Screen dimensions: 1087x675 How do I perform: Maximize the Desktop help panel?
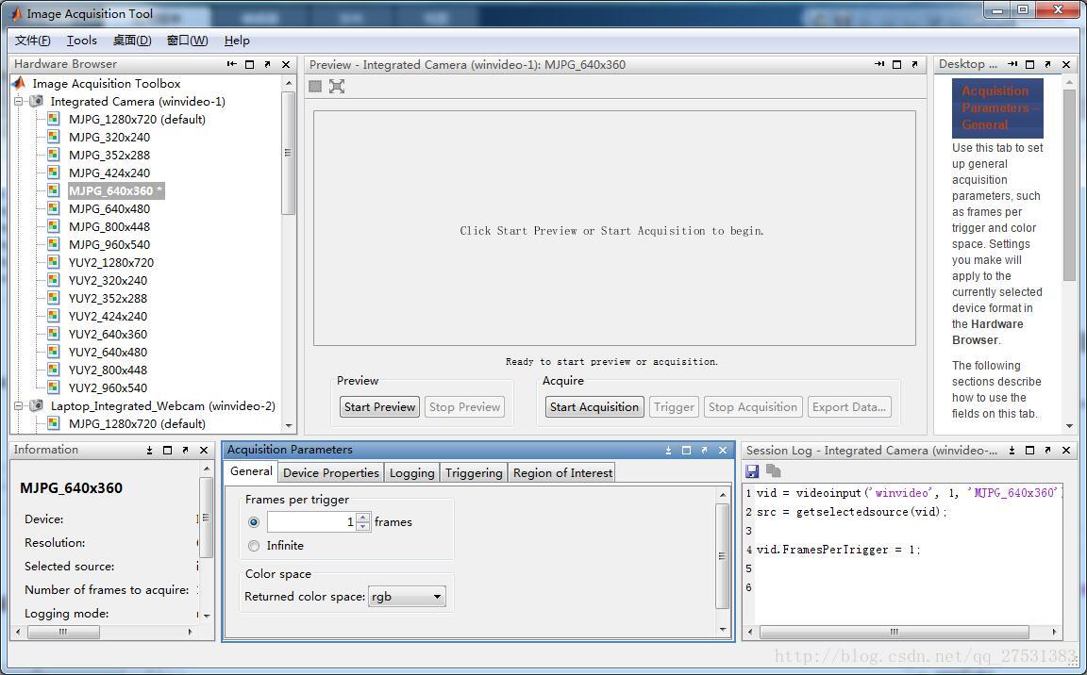tap(1030, 64)
